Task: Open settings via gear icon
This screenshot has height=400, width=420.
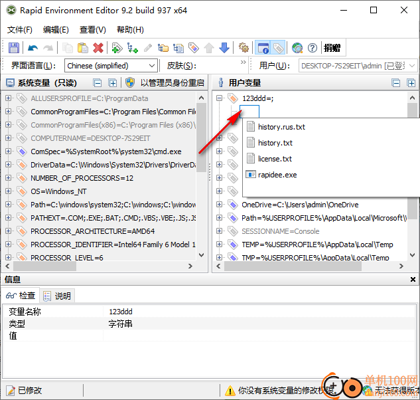Action: point(244,48)
